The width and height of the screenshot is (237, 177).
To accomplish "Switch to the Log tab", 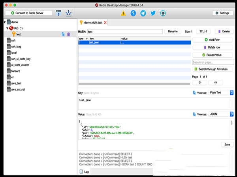I will point(84,172).
